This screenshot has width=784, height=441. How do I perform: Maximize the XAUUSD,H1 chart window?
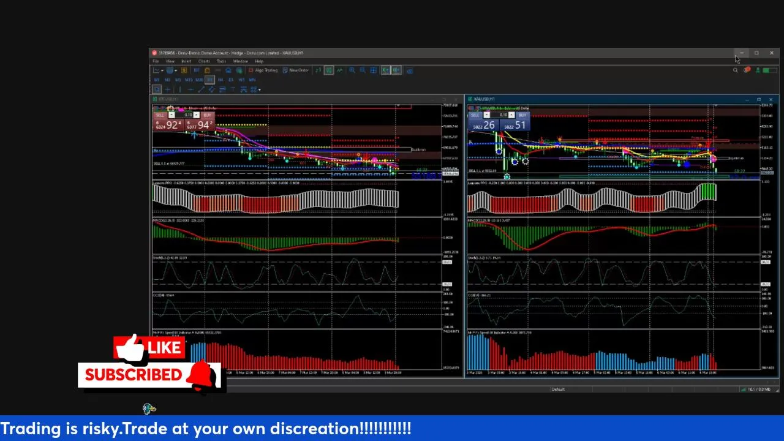tap(759, 99)
